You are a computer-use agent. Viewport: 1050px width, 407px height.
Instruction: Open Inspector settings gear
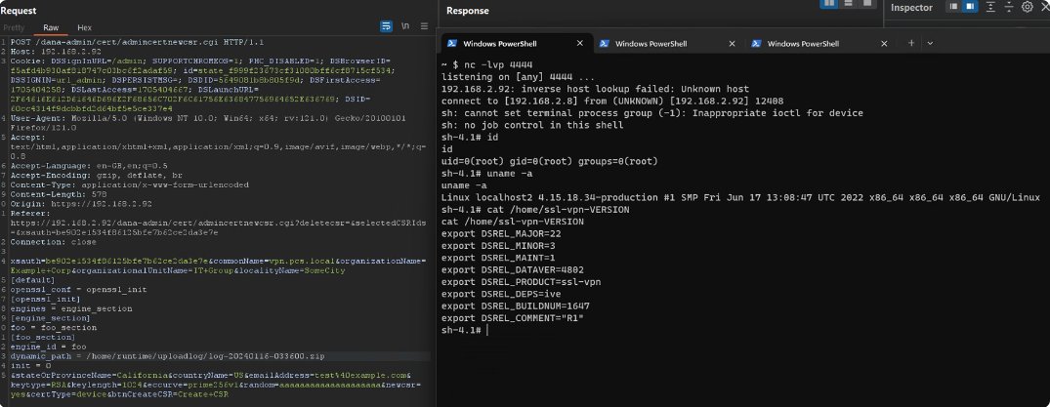click(x=1028, y=7)
